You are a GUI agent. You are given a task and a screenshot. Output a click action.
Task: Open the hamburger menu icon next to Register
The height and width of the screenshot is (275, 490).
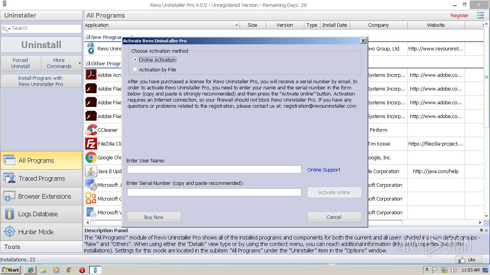[x=480, y=15]
